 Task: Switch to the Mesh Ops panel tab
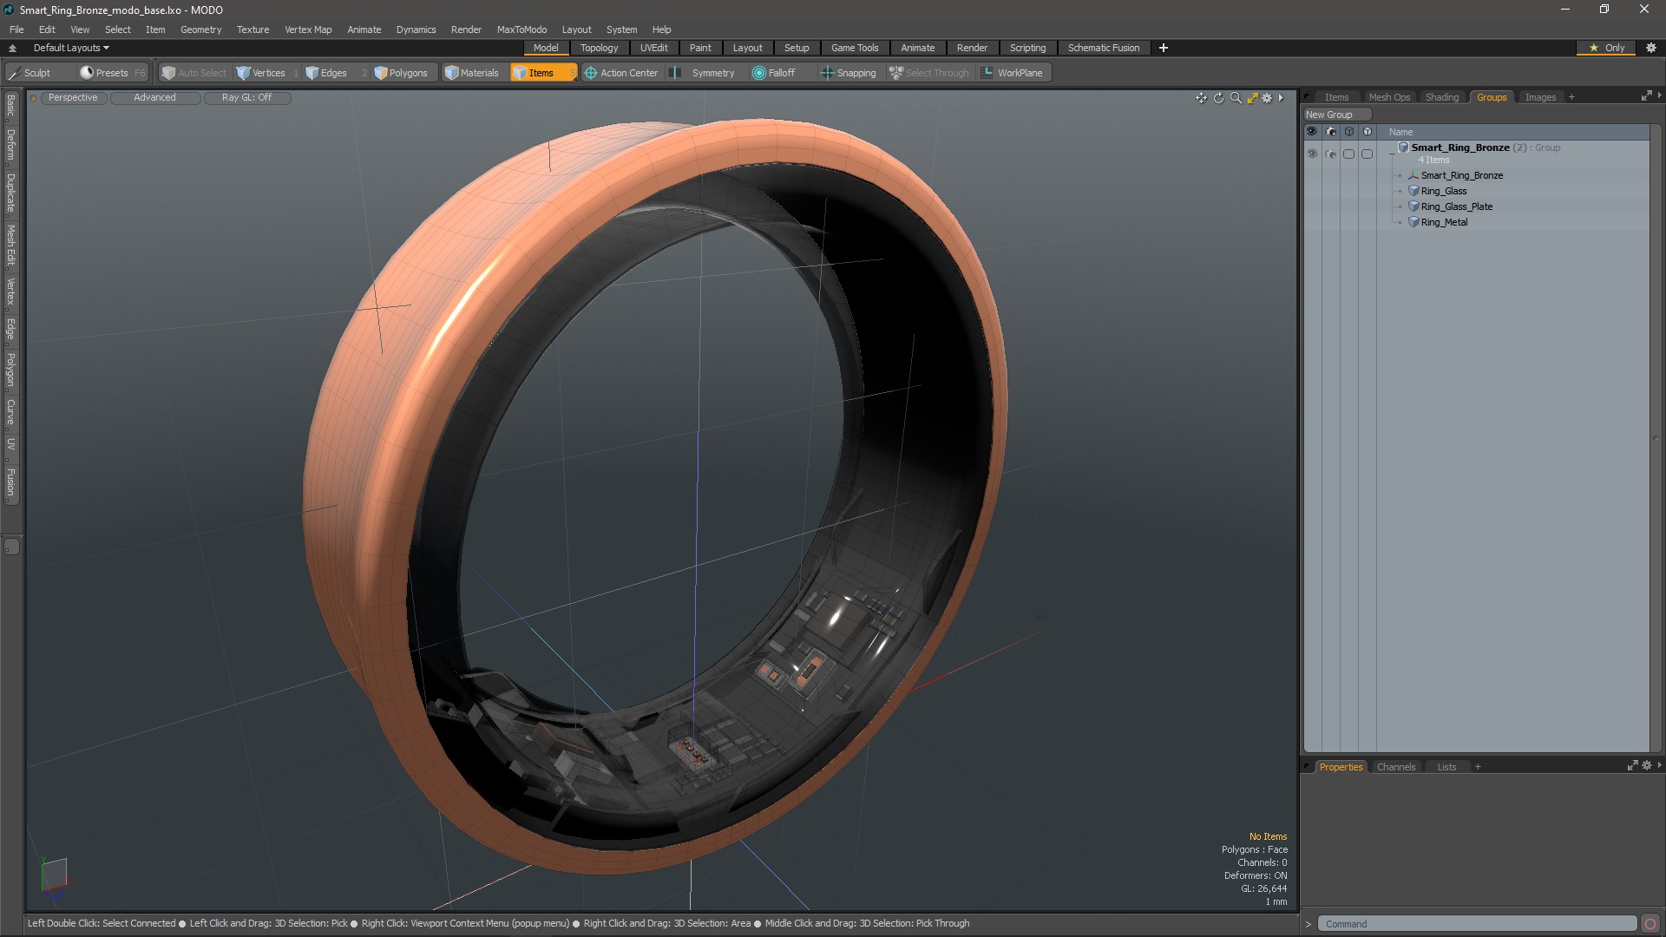pos(1389,97)
